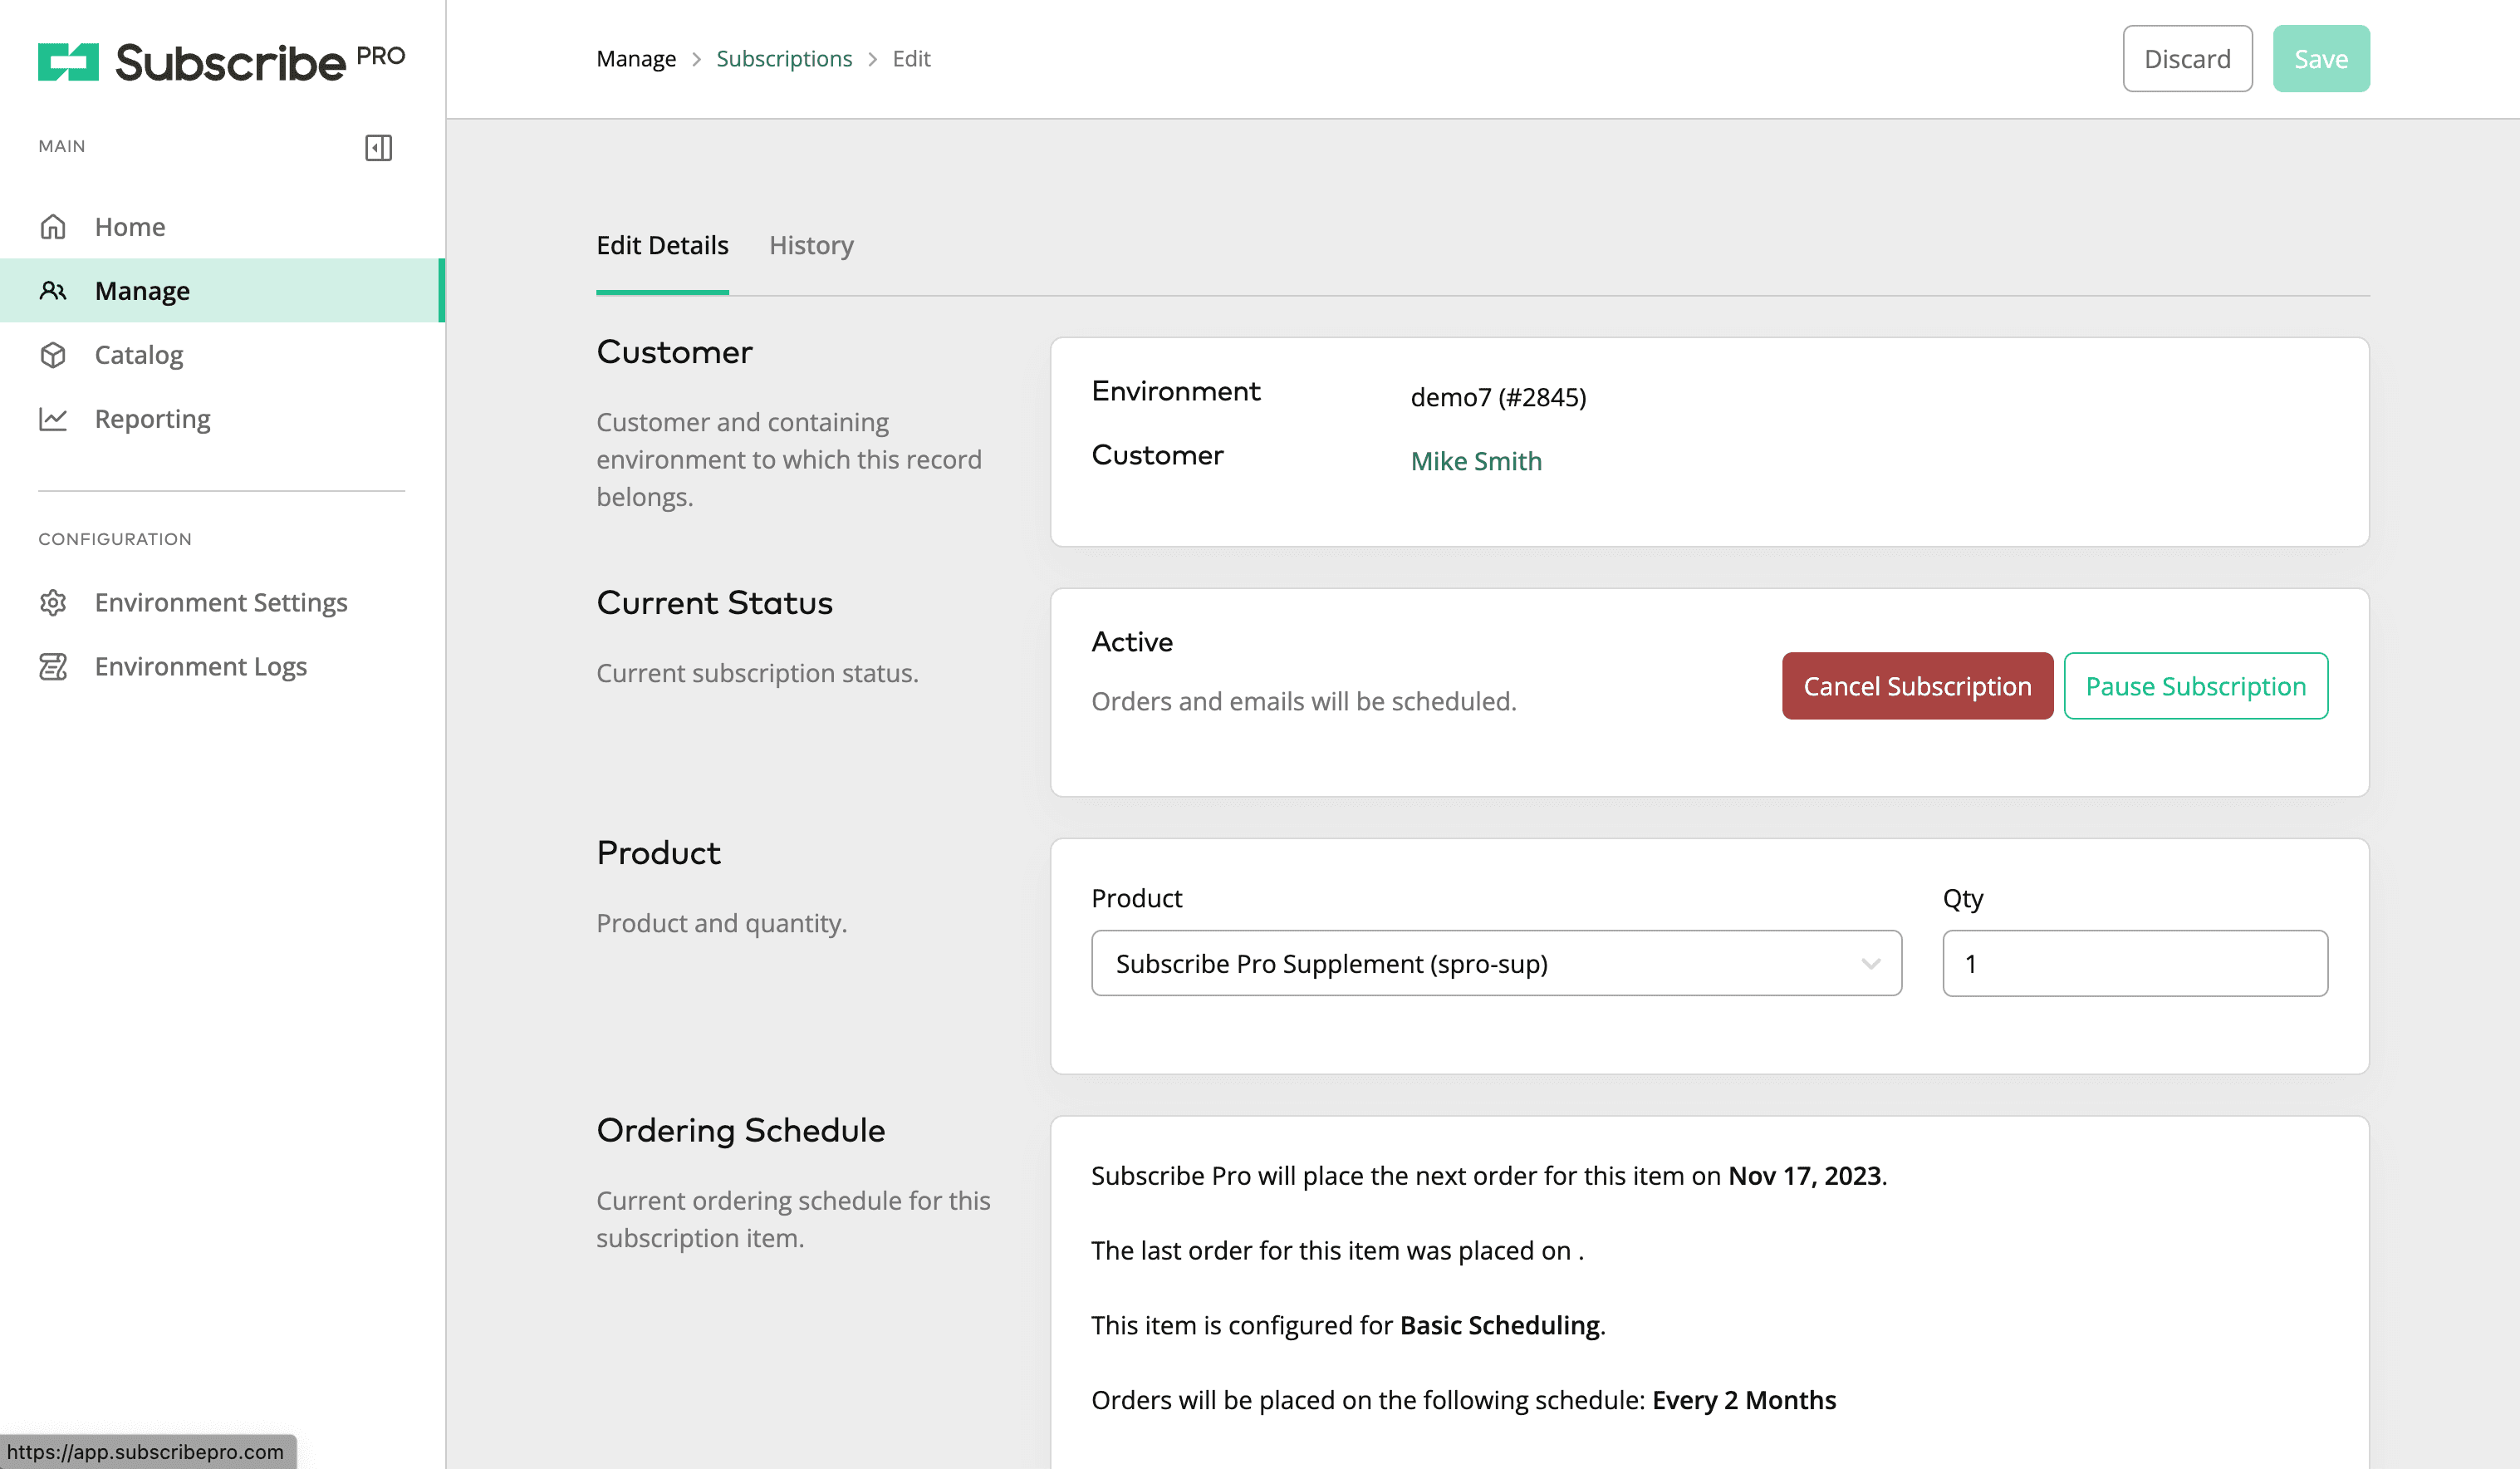Click the Product dropdown chevron arrow

(x=1870, y=964)
